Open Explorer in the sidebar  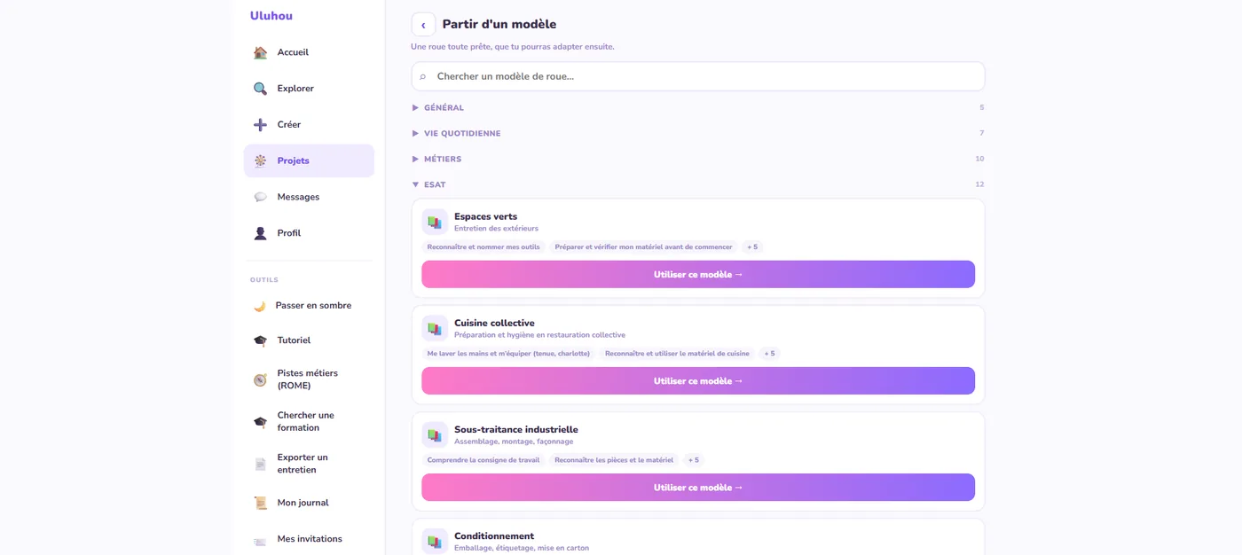[309, 89]
